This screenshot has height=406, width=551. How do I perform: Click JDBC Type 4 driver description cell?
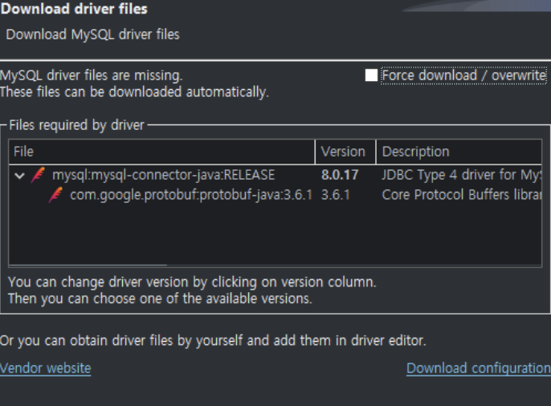[461, 175]
